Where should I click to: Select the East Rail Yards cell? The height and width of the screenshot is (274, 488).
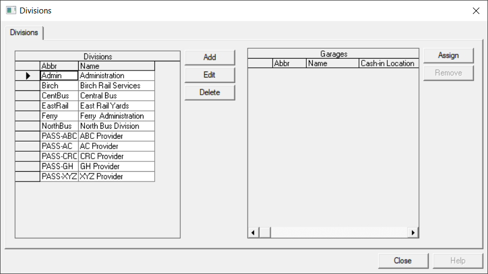116,106
